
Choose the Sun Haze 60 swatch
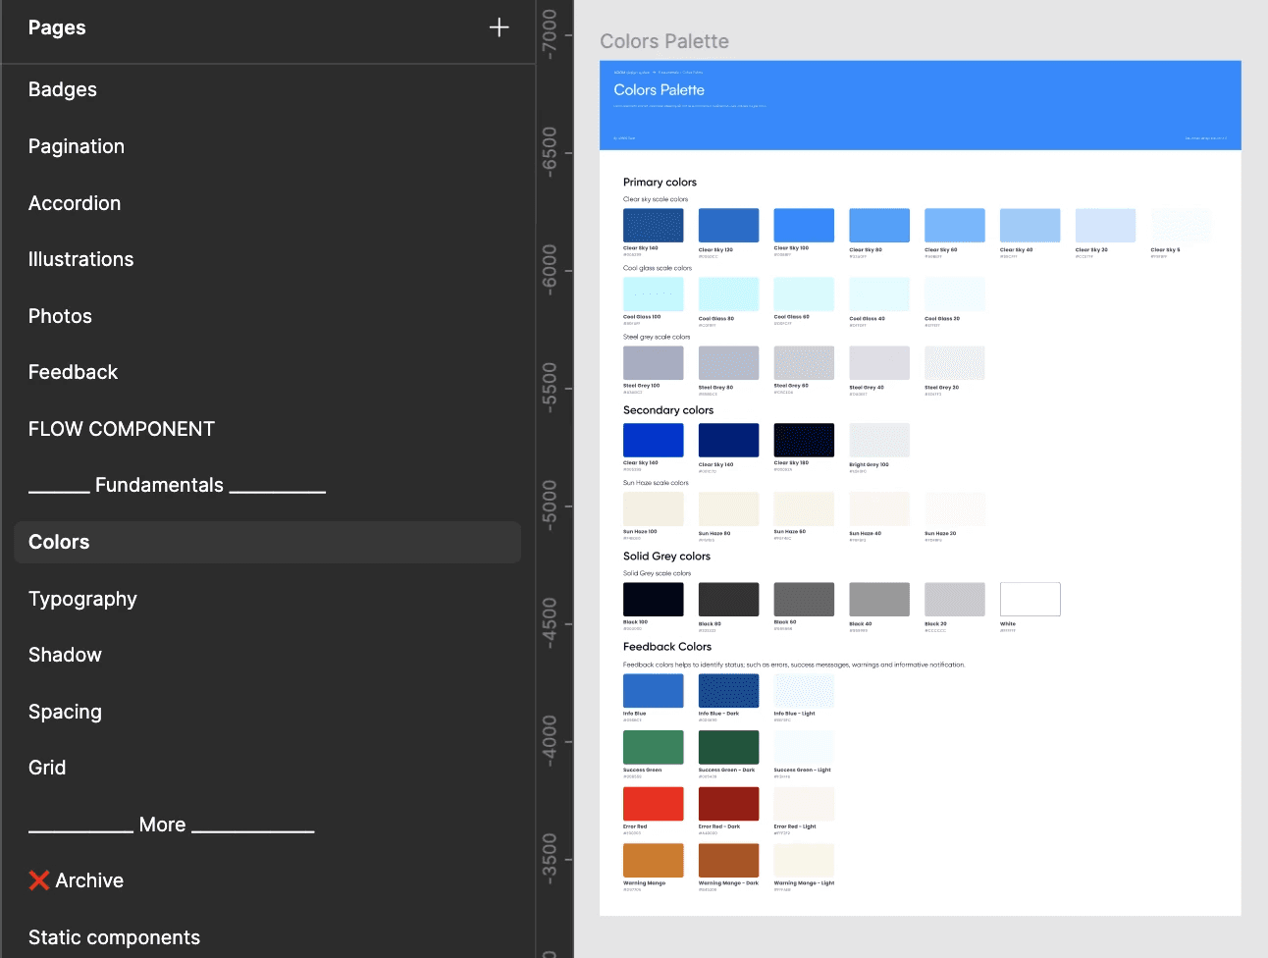click(804, 508)
